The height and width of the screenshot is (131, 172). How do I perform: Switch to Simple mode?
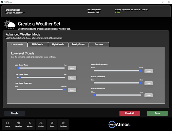[15, 113]
